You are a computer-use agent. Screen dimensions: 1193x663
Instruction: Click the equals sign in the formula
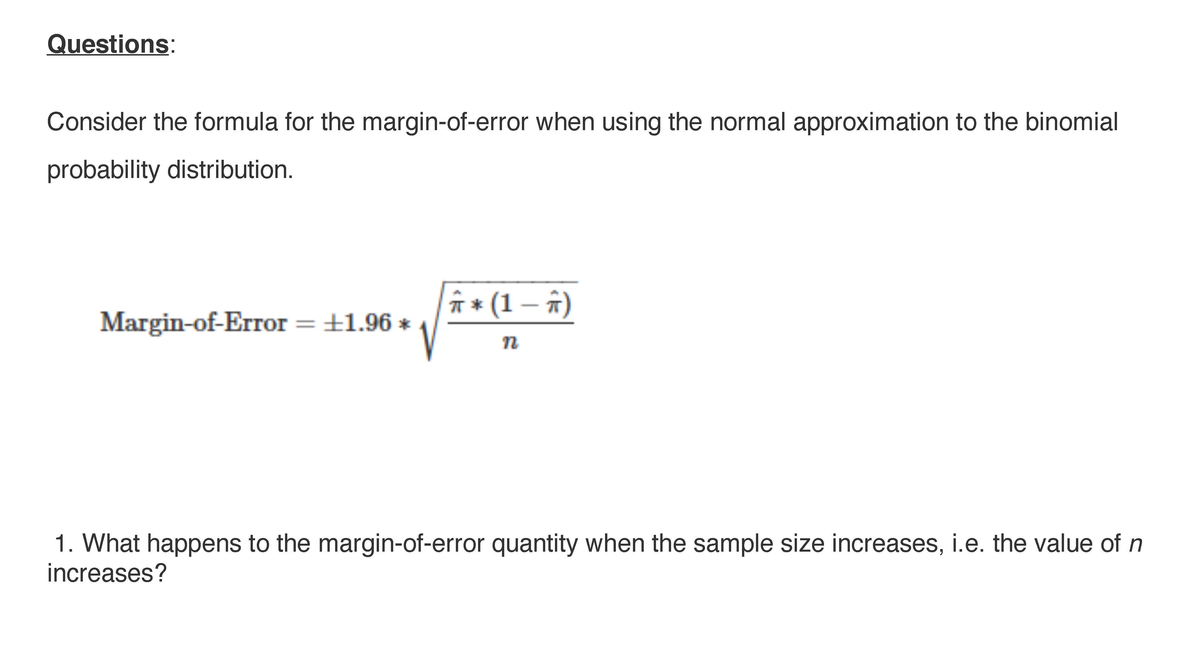click(x=304, y=324)
